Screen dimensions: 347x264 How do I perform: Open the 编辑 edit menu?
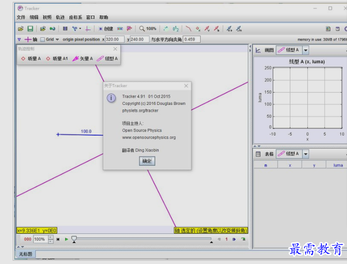[x=34, y=17]
